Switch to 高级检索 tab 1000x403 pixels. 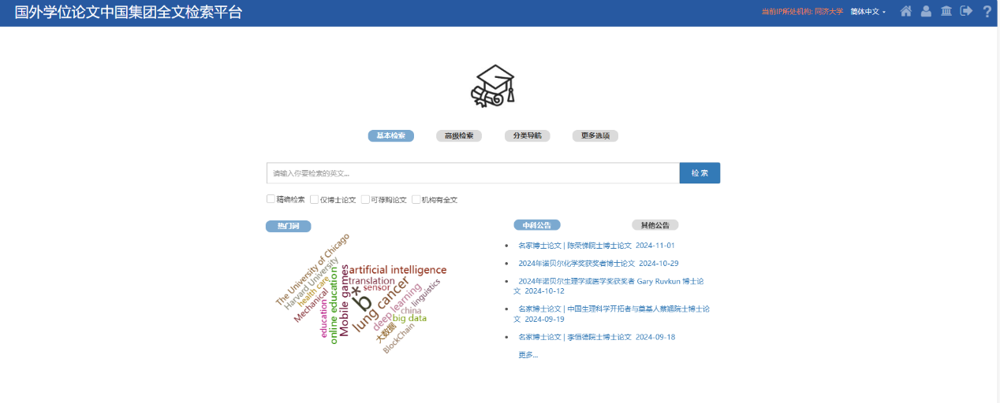coord(459,136)
